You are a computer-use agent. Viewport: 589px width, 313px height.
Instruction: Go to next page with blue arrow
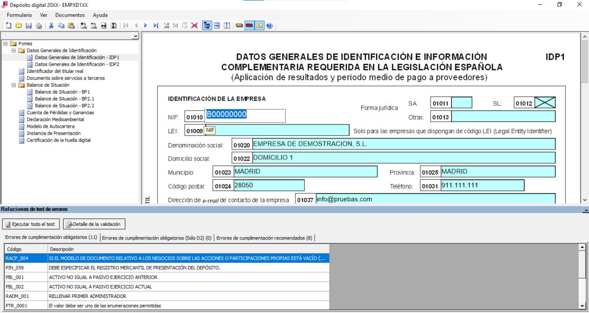(x=146, y=25)
